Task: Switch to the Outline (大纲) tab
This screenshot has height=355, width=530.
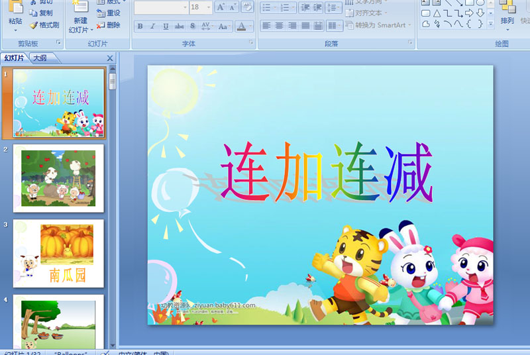Action: pos(40,58)
